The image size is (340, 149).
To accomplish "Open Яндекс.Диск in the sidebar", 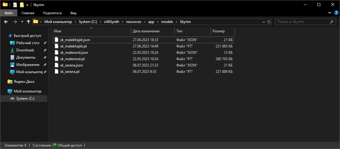I will click(25, 82).
